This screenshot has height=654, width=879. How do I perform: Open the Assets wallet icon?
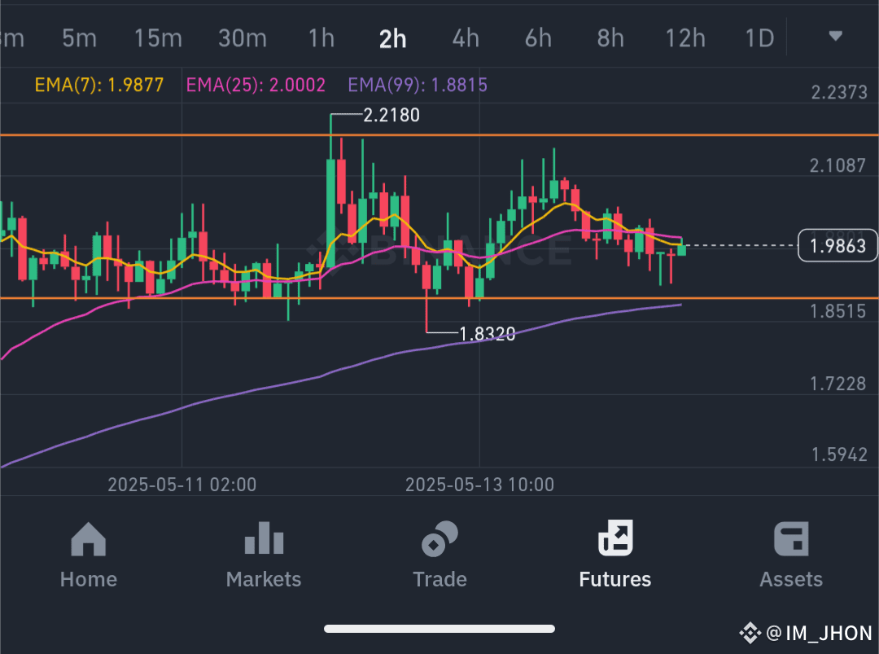pos(791,539)
